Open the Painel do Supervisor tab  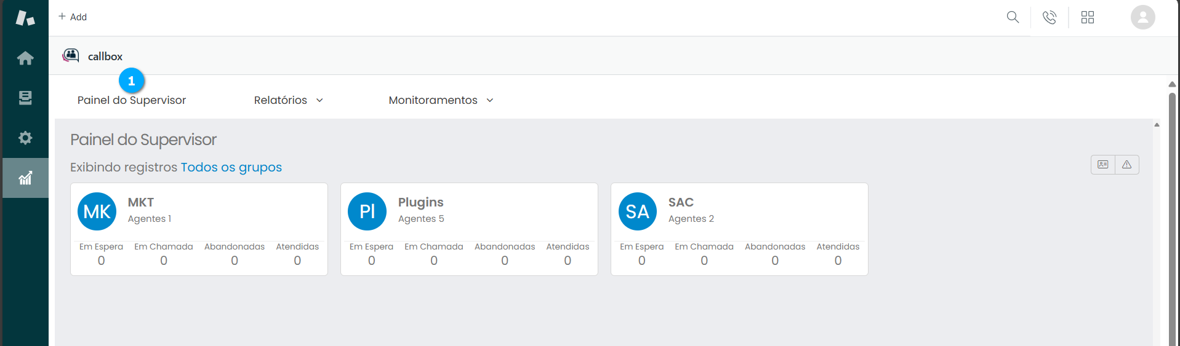point(132,100)
